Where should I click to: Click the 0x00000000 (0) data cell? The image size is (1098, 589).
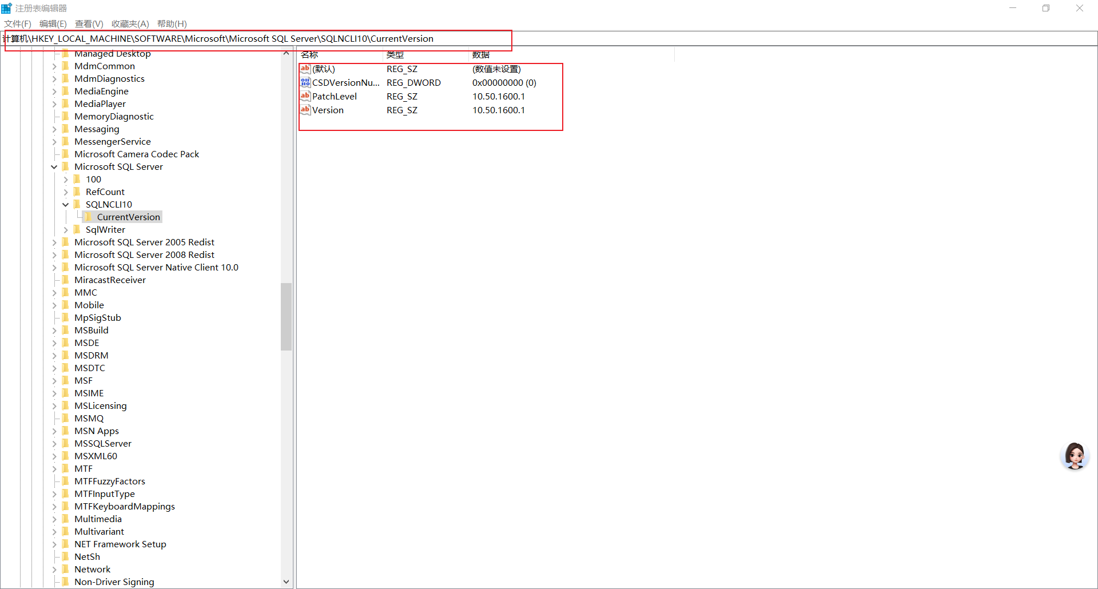click(504, 82)
